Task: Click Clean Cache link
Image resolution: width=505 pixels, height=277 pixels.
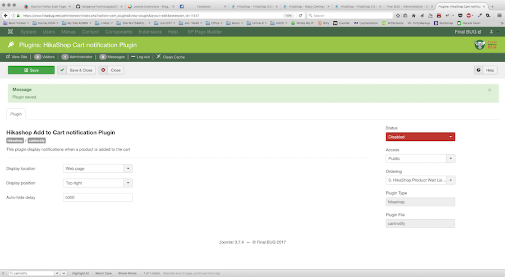Action: click(x=171, y=57)
